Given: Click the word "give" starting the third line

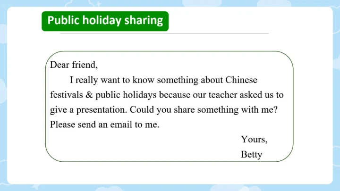Looking at the screenshot, I should pyautogui.click(x=59, y=110).
